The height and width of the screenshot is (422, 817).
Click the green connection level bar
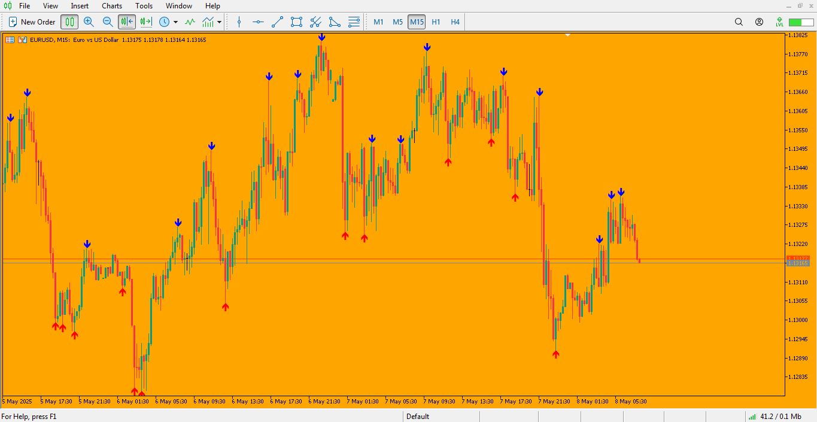click(800, 22)
